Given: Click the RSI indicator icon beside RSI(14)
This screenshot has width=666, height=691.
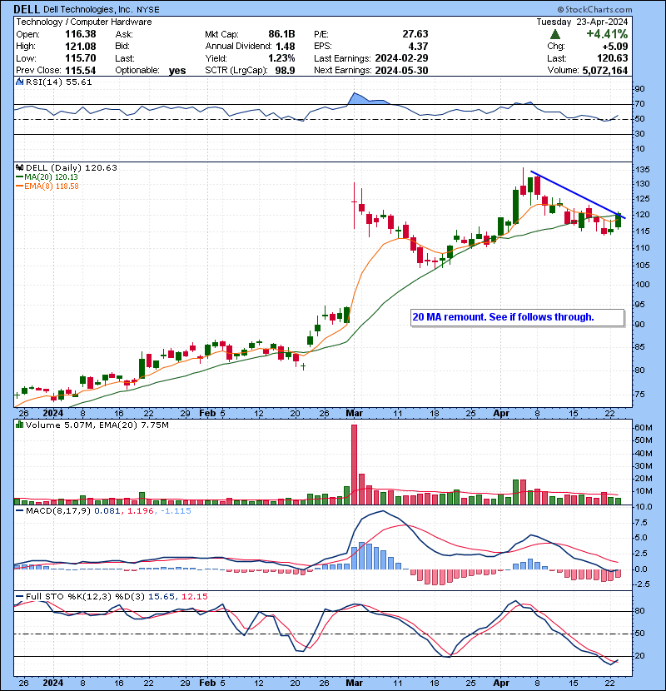Looking at the screenshot, I should click(19, 82).
